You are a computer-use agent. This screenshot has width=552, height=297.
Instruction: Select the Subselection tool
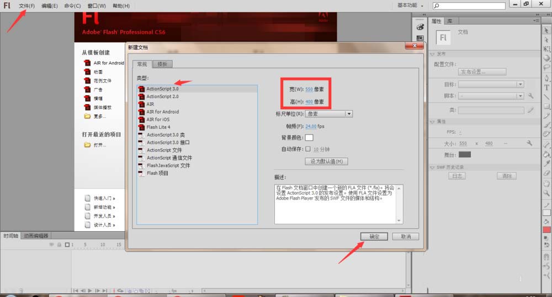point(546,40)
